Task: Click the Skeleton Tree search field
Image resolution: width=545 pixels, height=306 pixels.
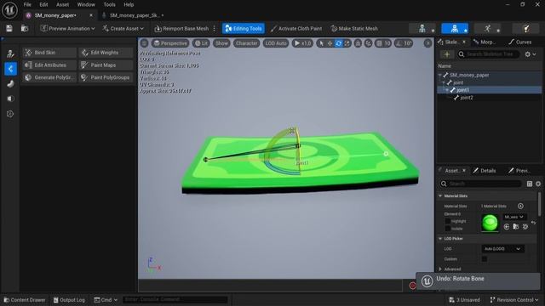Action: click(x=489, y=54)
